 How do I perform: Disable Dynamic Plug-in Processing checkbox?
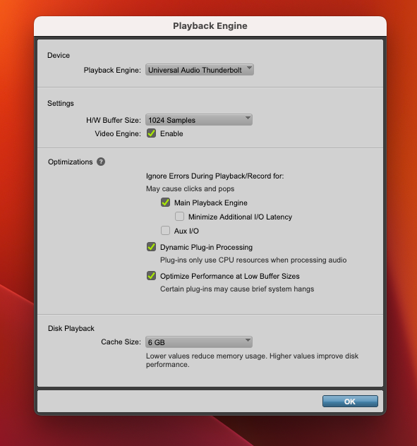click(151, 246)
